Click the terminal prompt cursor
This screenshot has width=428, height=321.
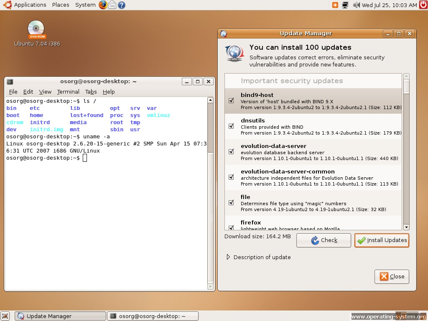point(85,158)
